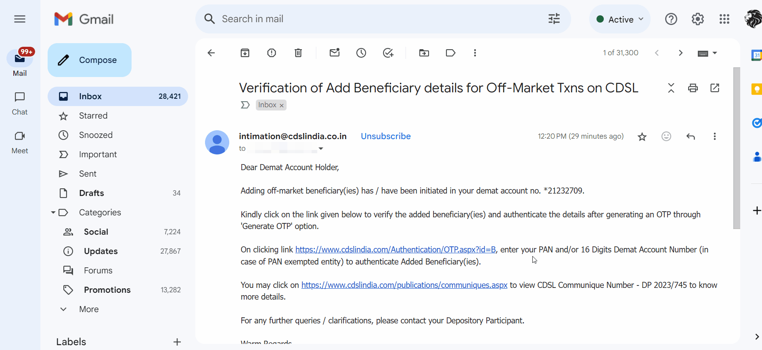
Task: Delete the email with trash icon
Action: pyautogui.click(x=298, y=53)
